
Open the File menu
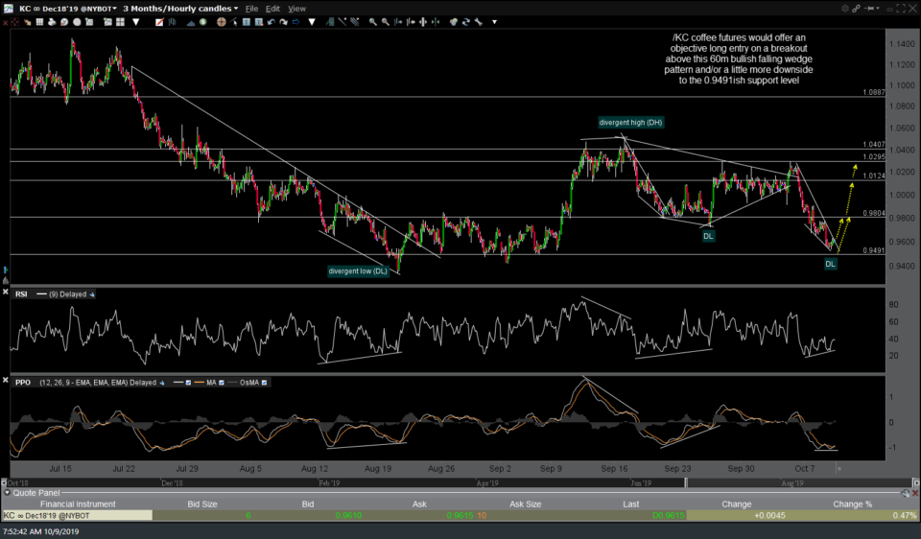(252, 8)
